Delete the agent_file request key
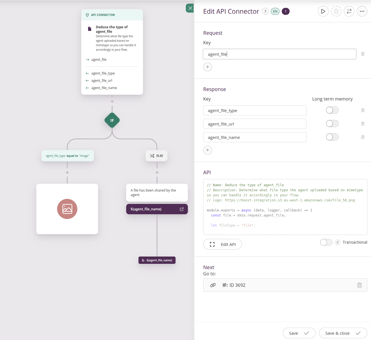 coord(363,54)
